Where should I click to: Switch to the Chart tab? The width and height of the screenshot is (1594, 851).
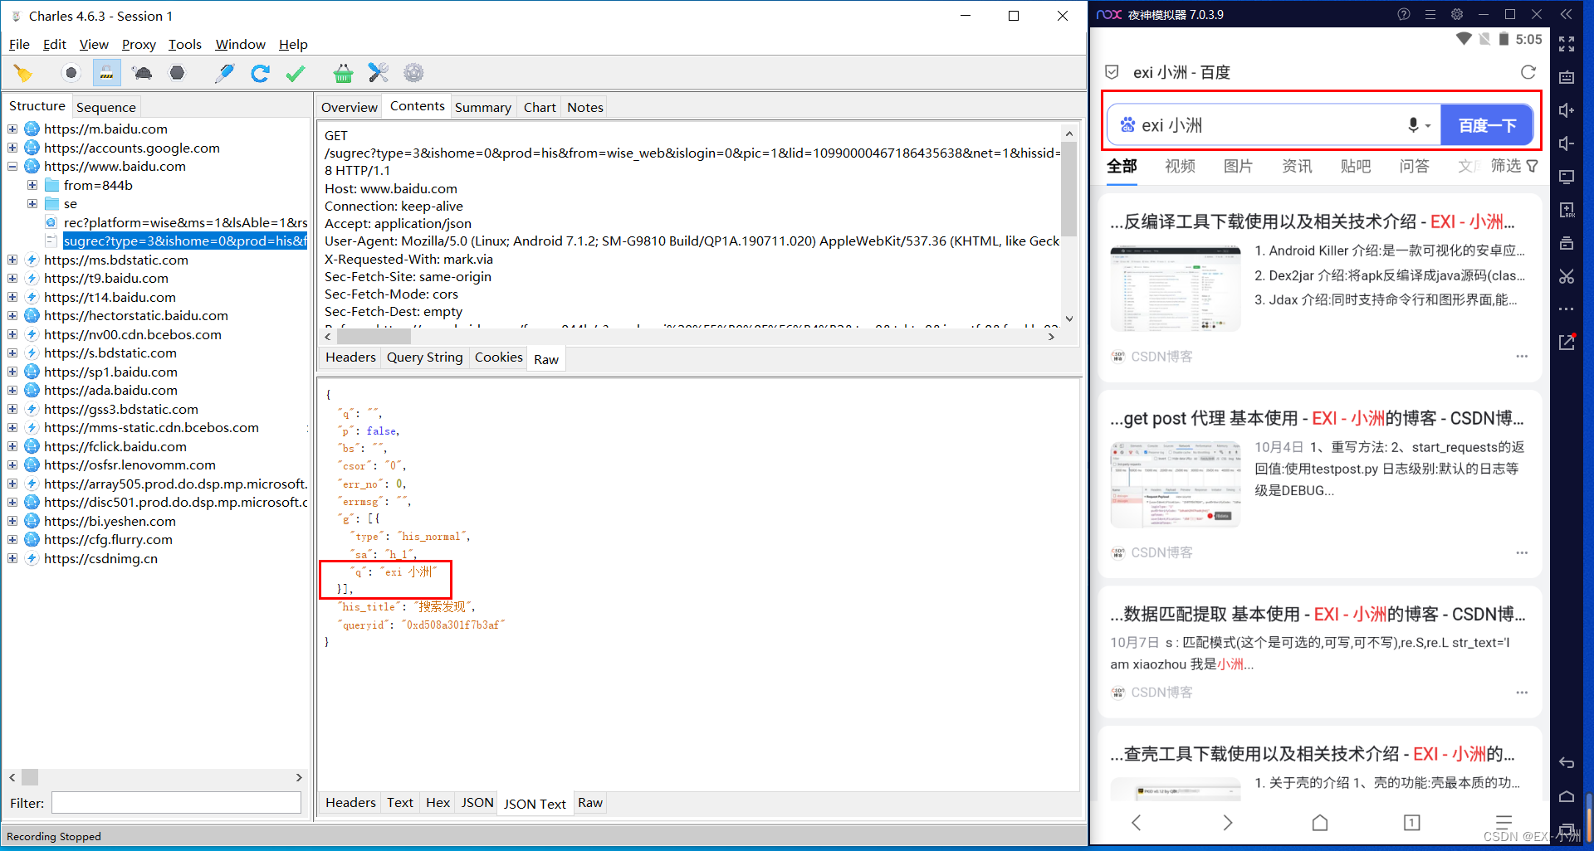540,107
